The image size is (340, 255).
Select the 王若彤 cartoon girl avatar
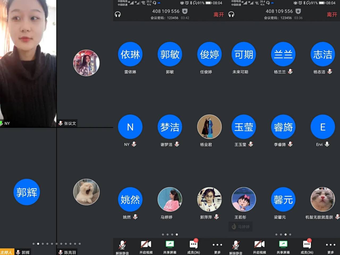pos(244,199)
